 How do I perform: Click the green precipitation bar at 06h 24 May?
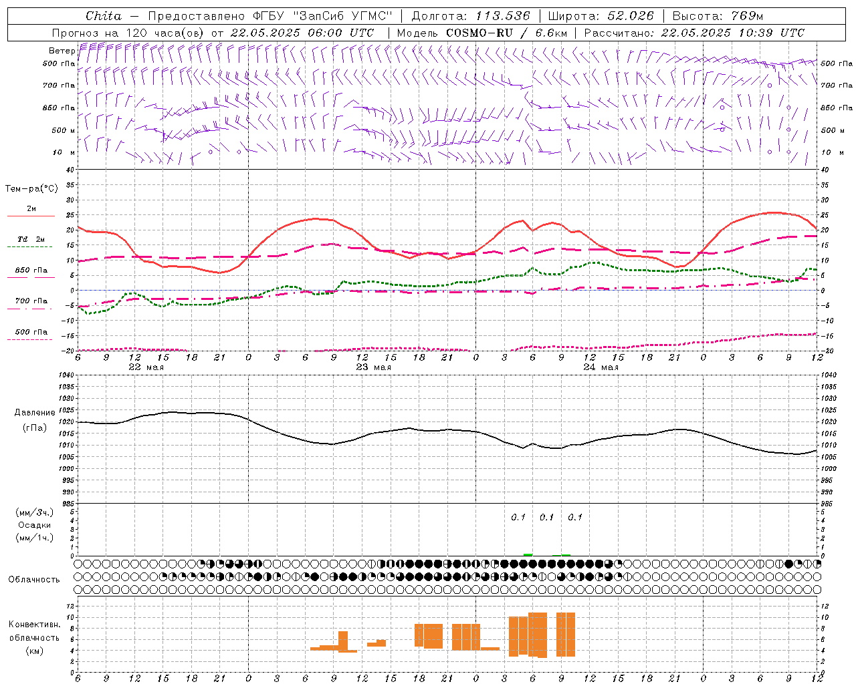528,554
